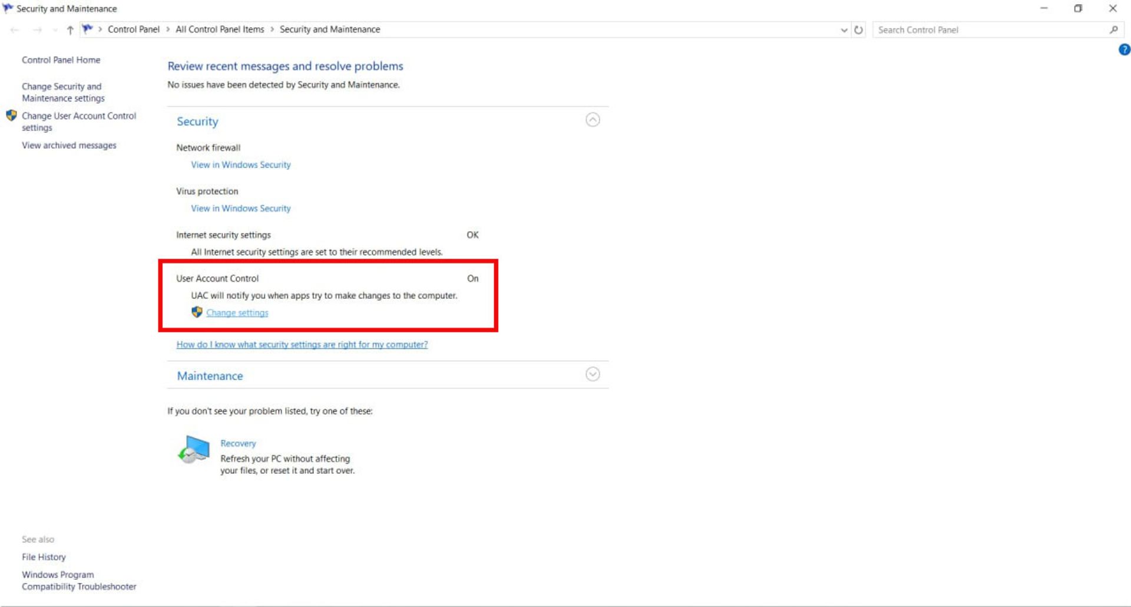The width and height of the screenshot is (1131, 607).
Task: Open Change User Account Control settings link
Action: tap(79, 122)
